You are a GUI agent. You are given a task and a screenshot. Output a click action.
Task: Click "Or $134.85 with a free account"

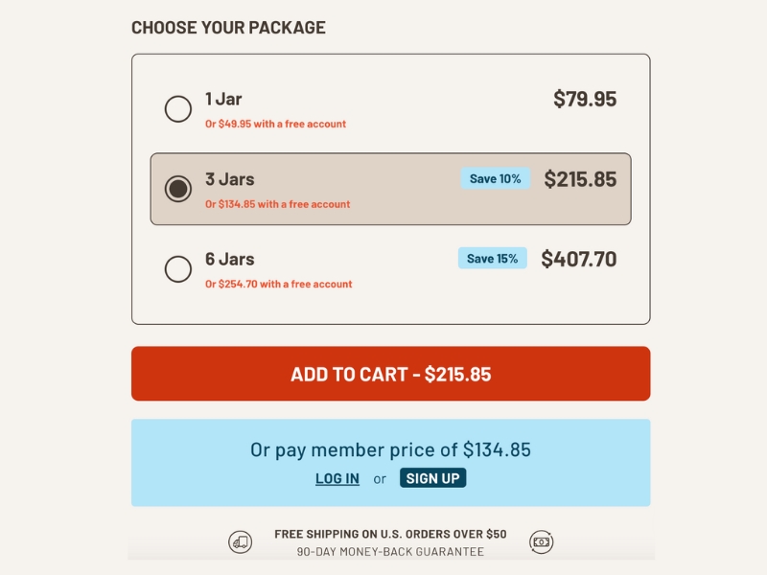click(277, 204)
